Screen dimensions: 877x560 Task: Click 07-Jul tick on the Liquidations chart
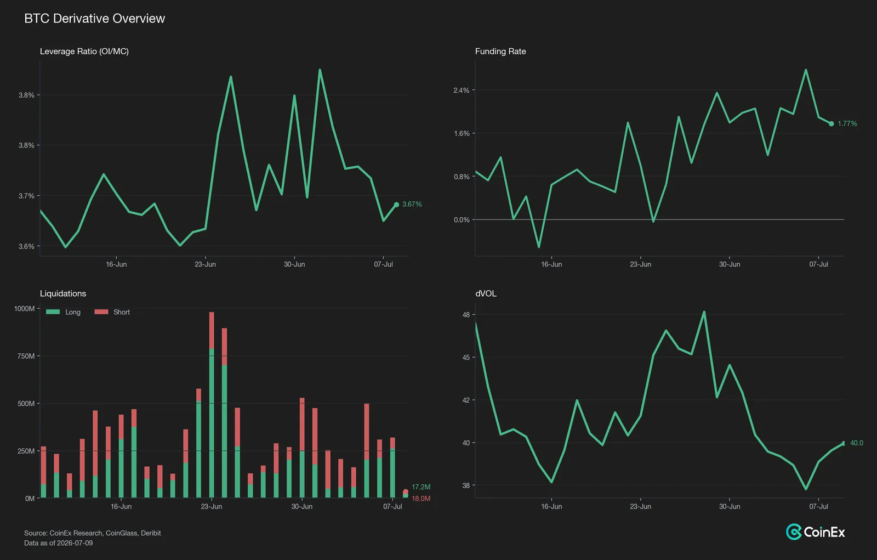click(392, 507)
